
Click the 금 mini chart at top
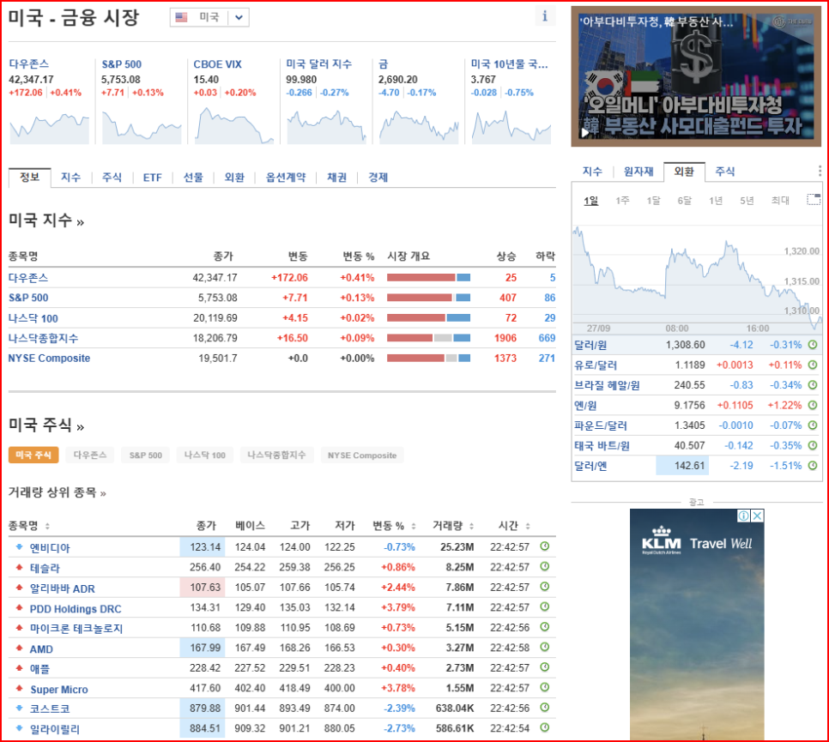(x=419, y=126)
